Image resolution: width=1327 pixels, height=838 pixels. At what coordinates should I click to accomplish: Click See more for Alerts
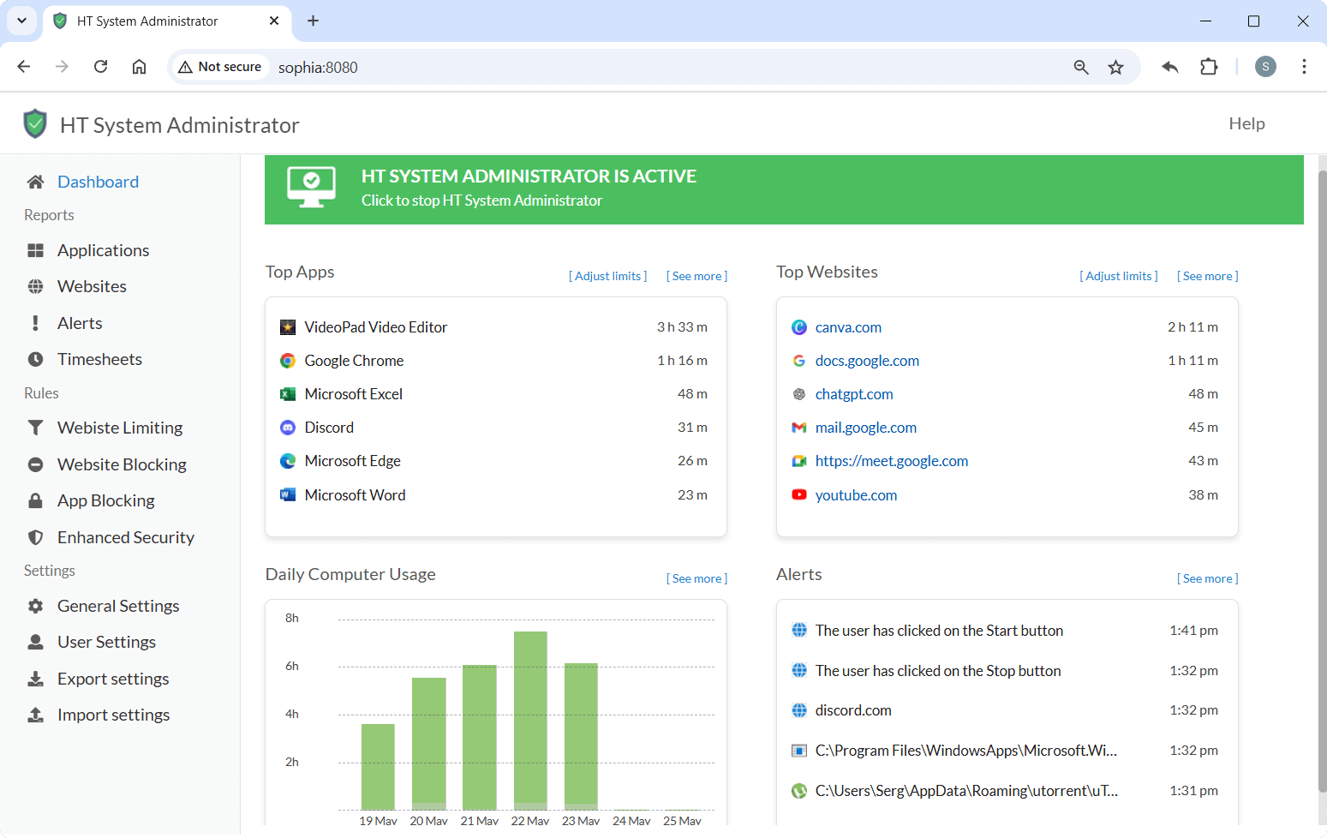click(x=1207, y=578)
